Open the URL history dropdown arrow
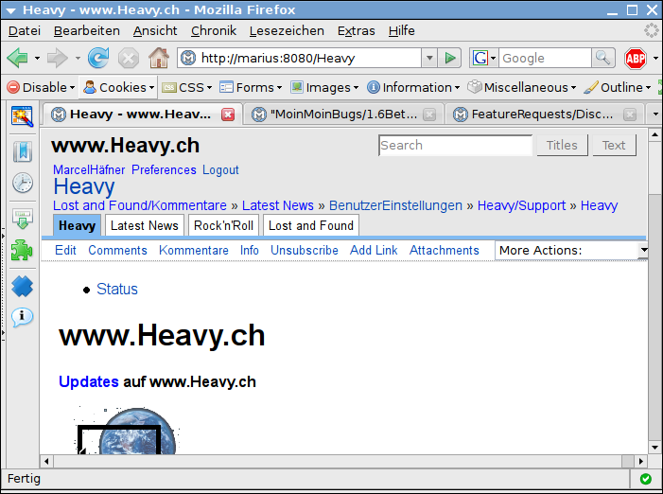This screenshot has height=494, width=663. point(428,58)
